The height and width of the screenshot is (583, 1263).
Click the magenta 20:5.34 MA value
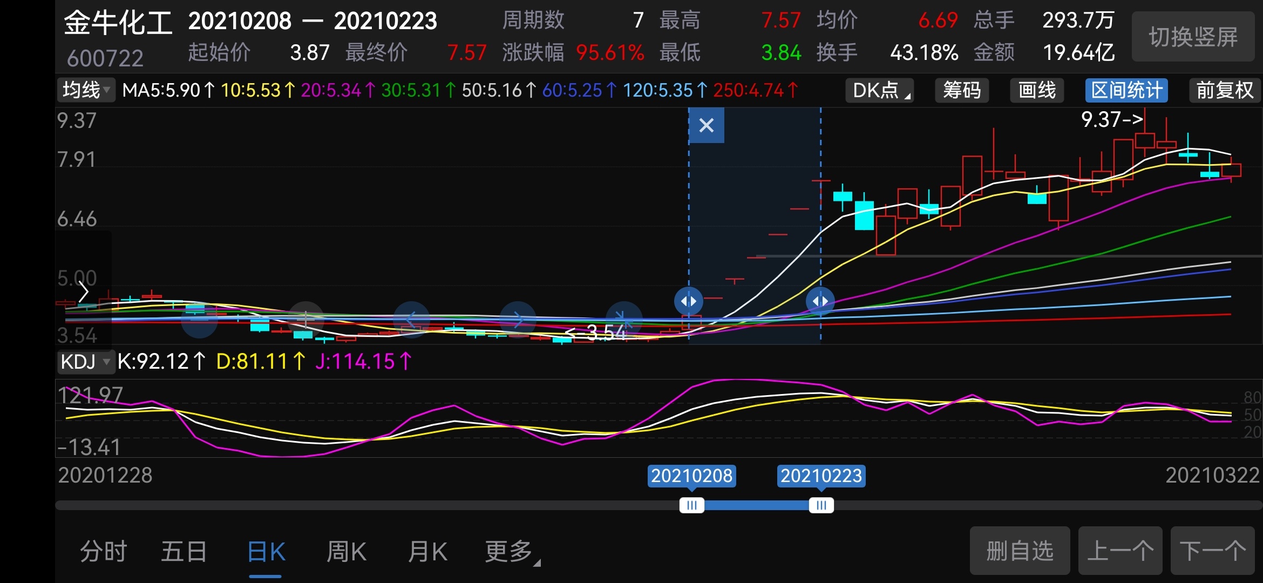point(338,90)
